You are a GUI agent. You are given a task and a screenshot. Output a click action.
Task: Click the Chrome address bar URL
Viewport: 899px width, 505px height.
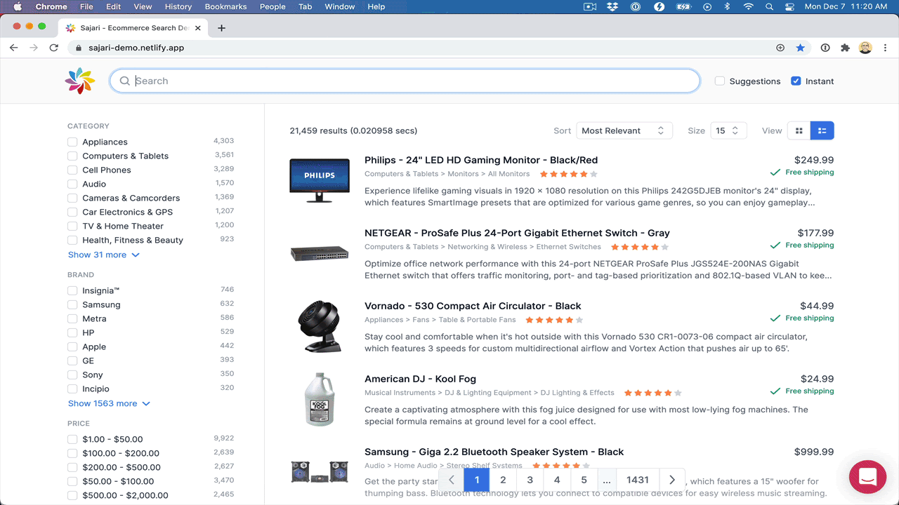[136, 48]
